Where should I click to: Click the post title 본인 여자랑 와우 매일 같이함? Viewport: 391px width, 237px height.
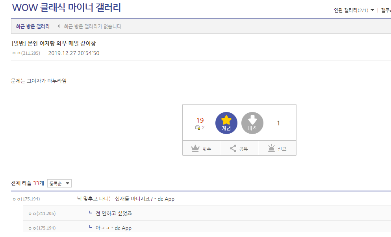pyautogui.click(x=61, y=43)
